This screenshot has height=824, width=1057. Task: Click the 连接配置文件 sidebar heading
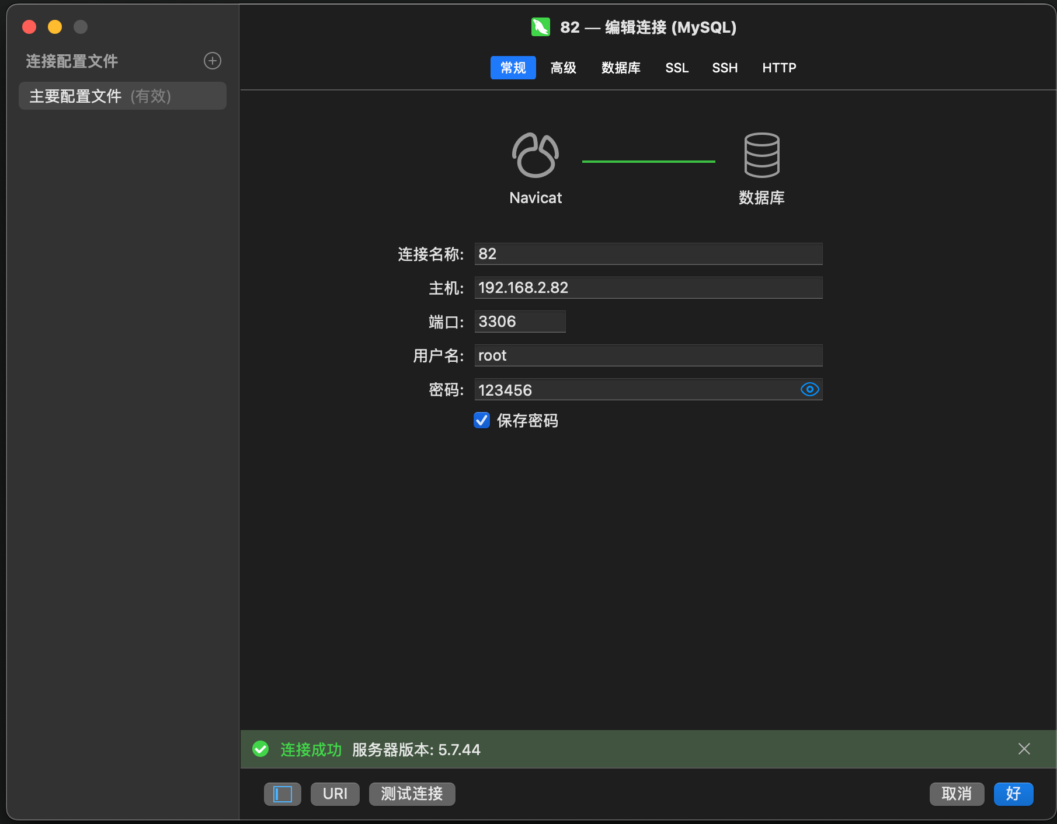pyautogui.click(x=72, y=61)
